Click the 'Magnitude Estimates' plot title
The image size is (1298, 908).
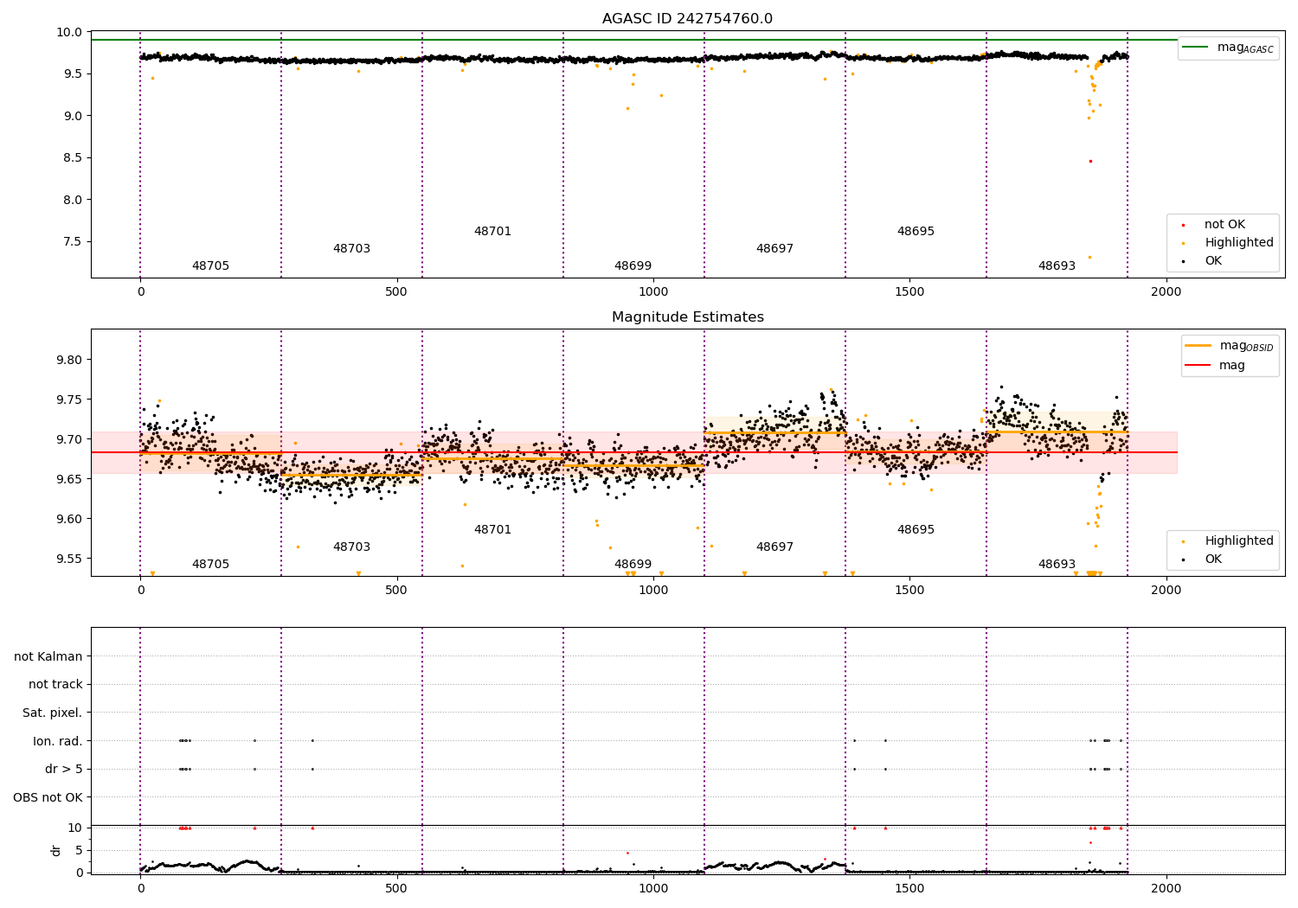tap(687, 317)
